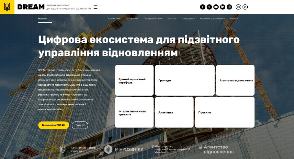Open the Спецпроекти navigation item
The image size is (294, 159).
[x=188, y=18]
